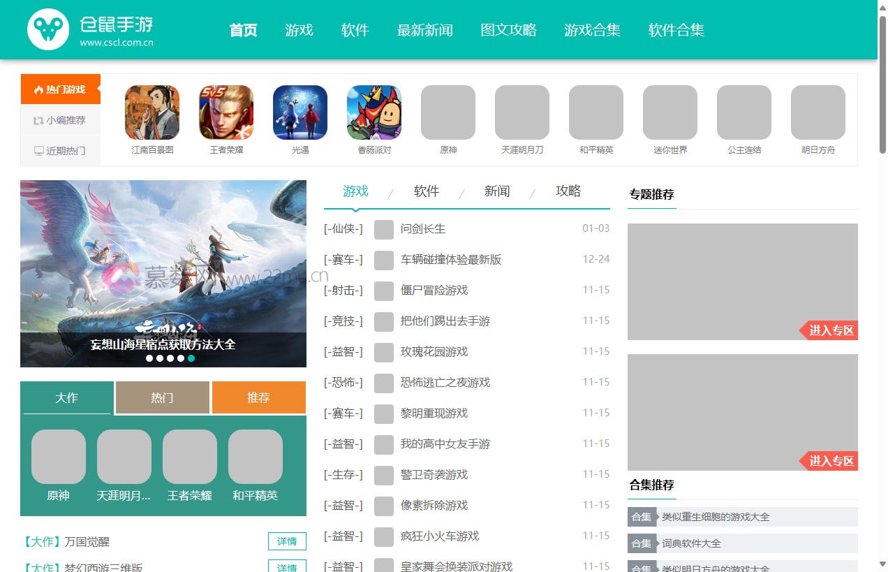Image resolution: width=888 pixels, height=572 pixels.
Task: Open 天涯明月刀 in the 大作 panel
Action: click(x=124, y=457)
